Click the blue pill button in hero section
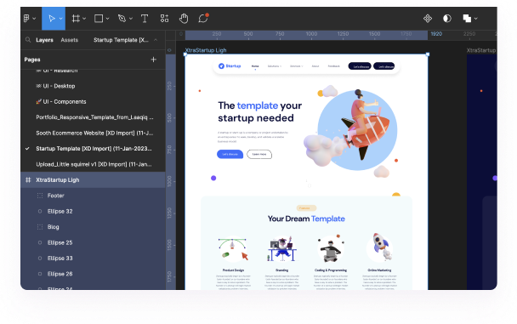Screen dimensions: 517x324 (230, 154)
